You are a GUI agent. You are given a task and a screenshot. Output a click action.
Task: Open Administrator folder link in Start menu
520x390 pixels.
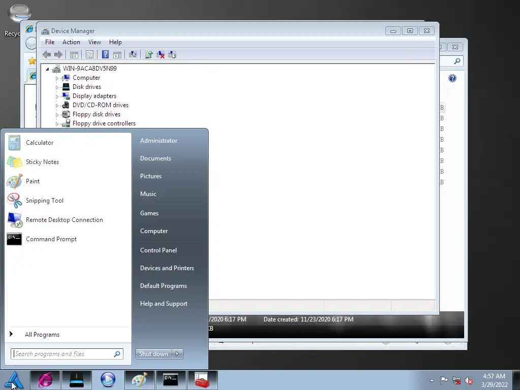pos(159,141)
